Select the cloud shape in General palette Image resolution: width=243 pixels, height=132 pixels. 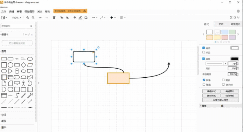point(23,71)
